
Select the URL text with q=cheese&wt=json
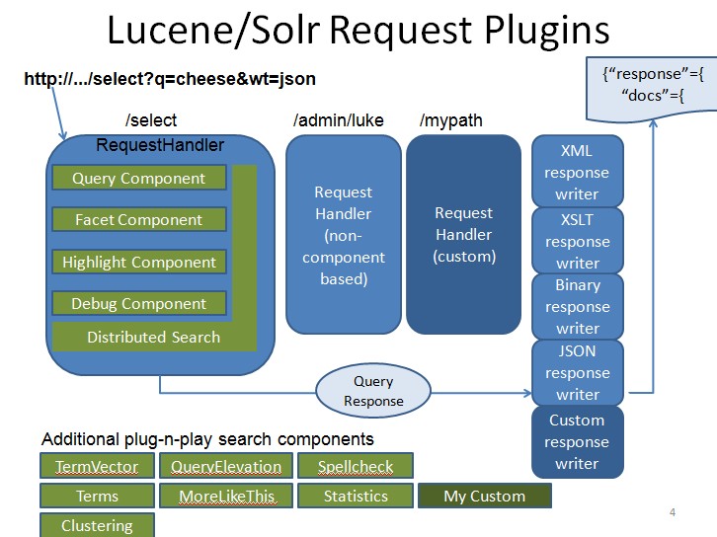pos(170,79)
